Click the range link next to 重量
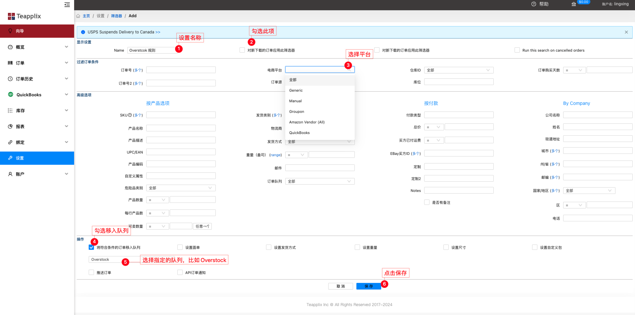635x315 pixels. (275, 155)
